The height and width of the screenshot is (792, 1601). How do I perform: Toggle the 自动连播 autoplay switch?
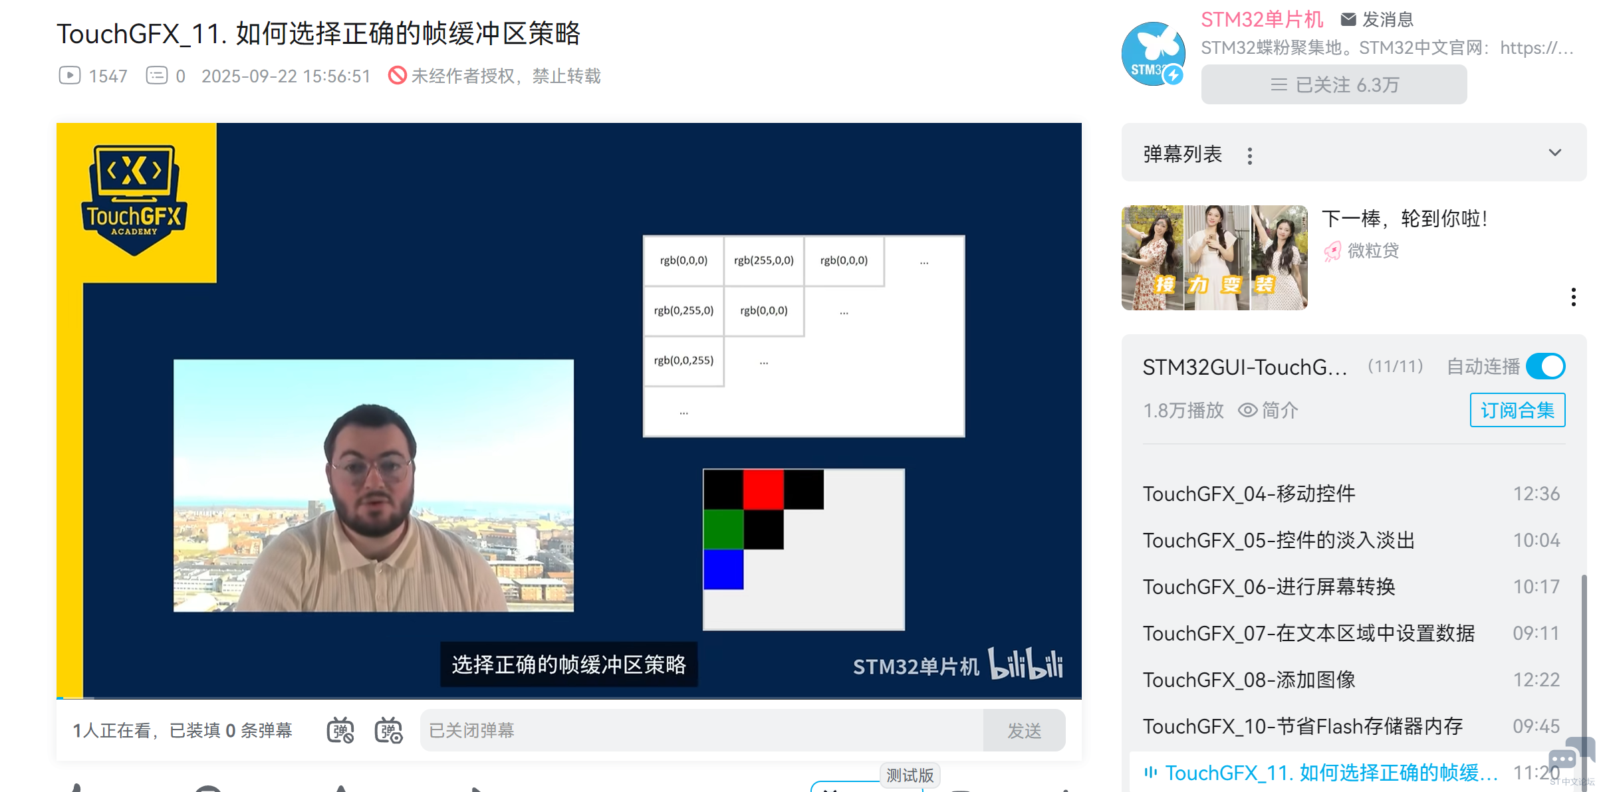pos(1545,366)
